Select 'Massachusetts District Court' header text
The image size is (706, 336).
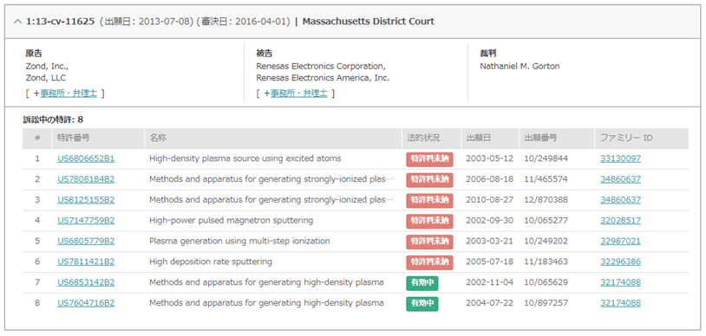369,22
